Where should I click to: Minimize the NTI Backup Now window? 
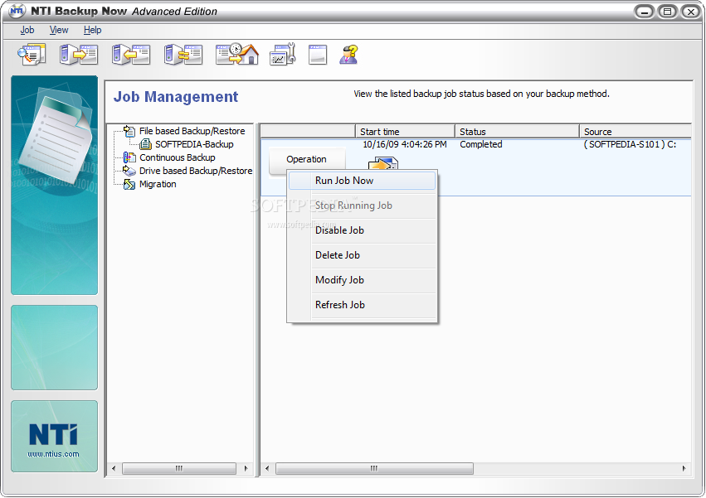point(645,12)
